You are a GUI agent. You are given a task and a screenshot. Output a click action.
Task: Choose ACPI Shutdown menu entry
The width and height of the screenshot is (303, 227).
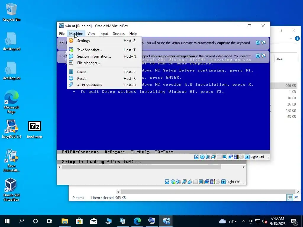click(x=104, y=85)
